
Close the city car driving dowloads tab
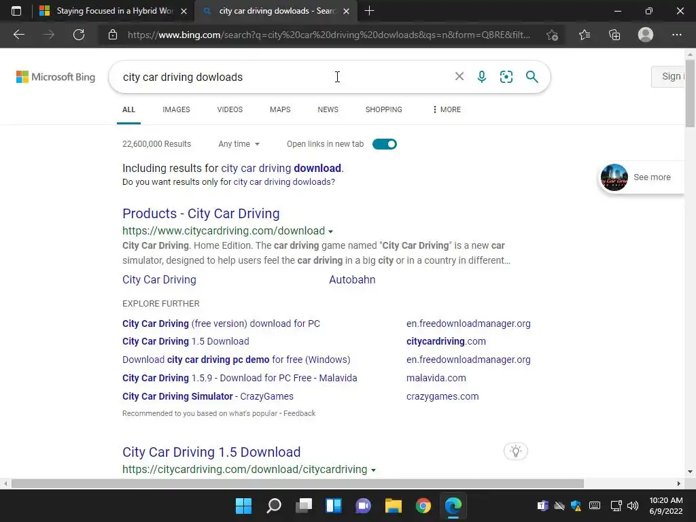pos(346,11)
